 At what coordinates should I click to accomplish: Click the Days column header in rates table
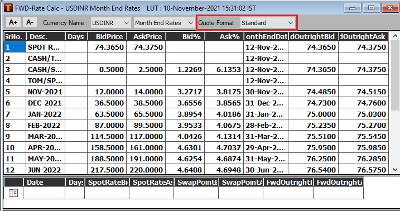click(x=76, y=36)
